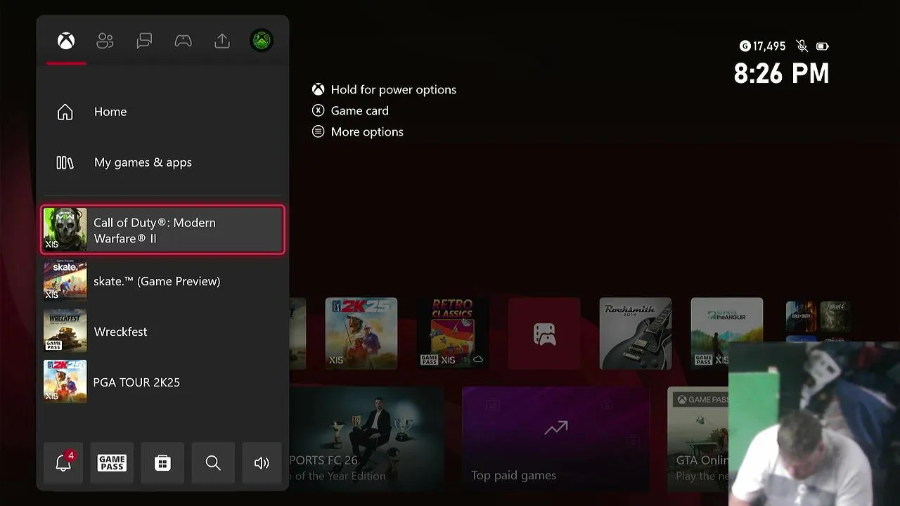This screenshot has height=506, width=900.
Task: Click the menu glyph beside More options
Action: [319, 131]
